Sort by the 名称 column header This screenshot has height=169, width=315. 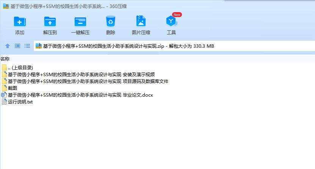(x=5, y=59)
